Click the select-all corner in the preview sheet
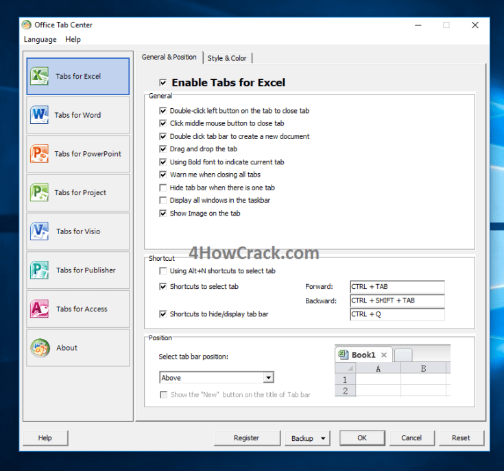 345,368
